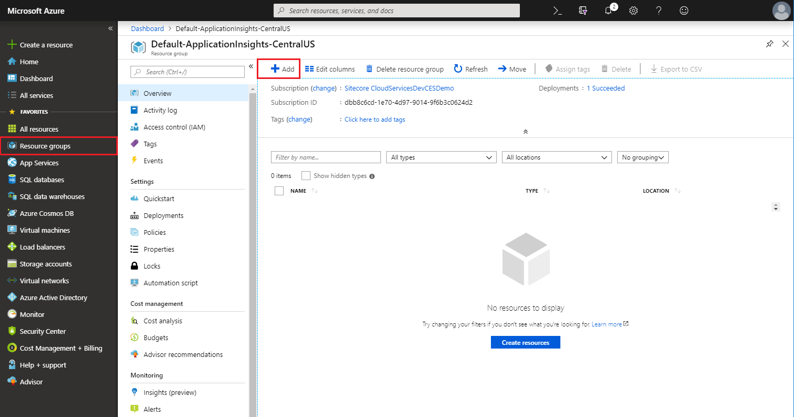This screenshot has height=417, width=794.
Task: Open Access control (IAM) menu item
Action: tap(174, 127)
